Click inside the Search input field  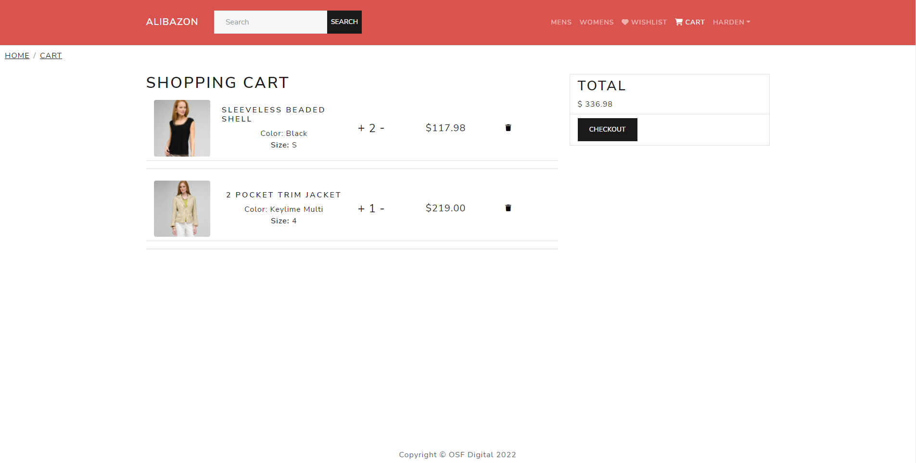pyautogui.click(x=270, y=22)
